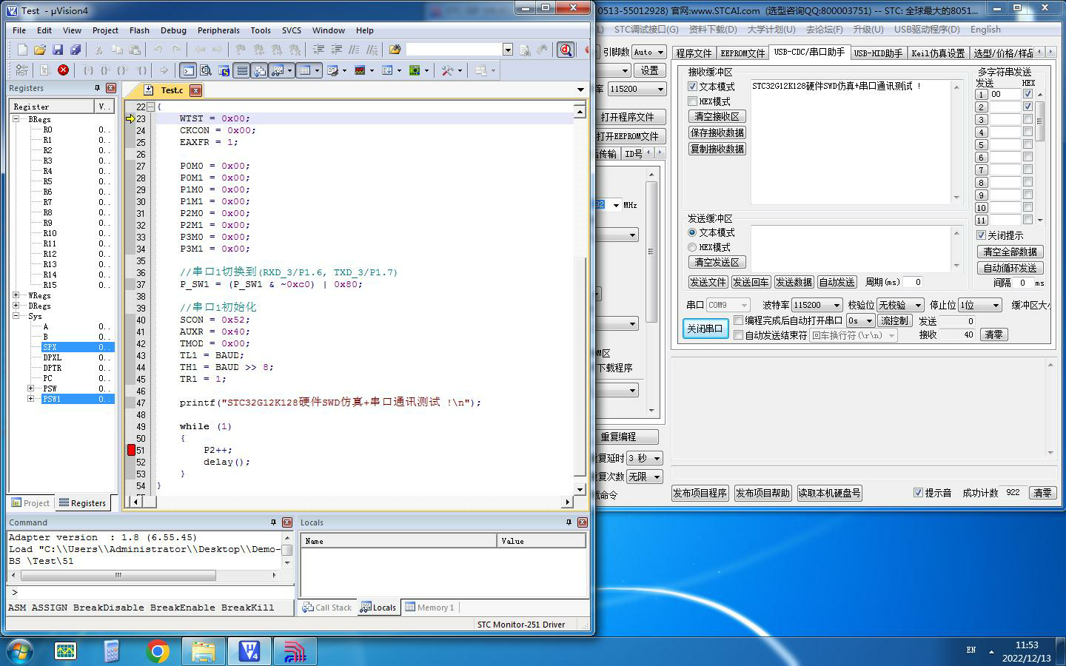Viewport: 1066px width, 666px height.
Task: Click the multi-string send list scrollbar
Action: [x=1040, y=121]
